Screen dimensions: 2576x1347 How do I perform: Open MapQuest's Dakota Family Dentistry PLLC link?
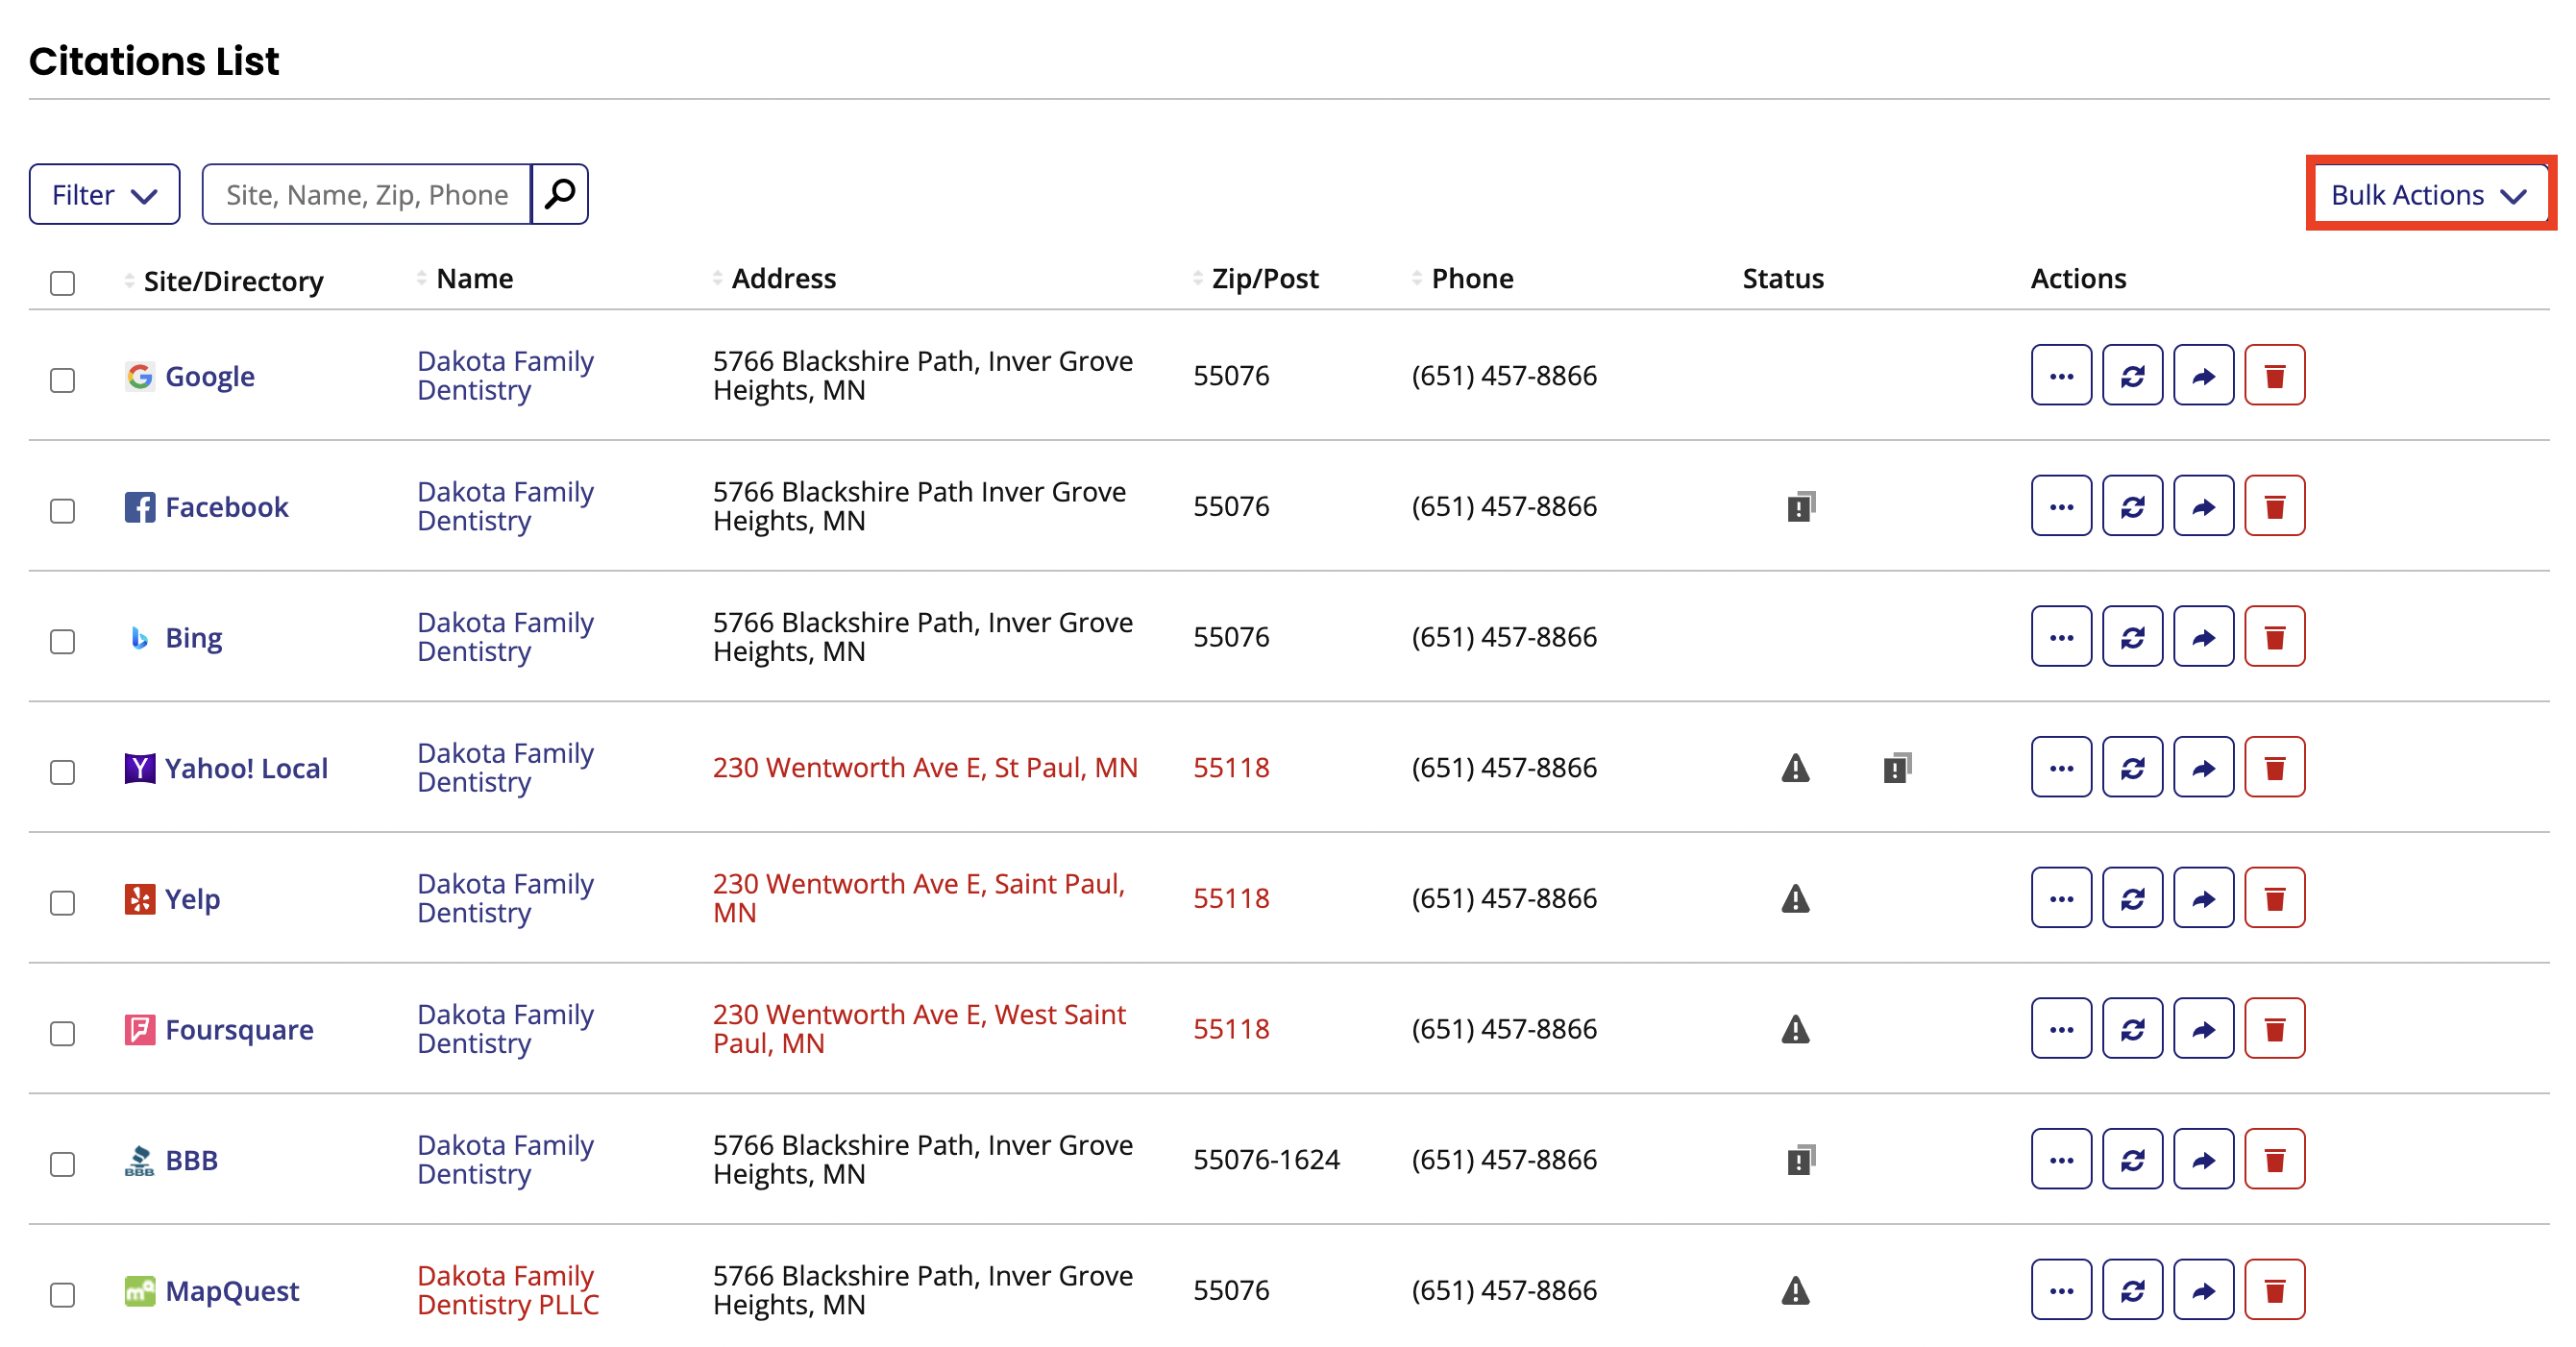point(507,1290)
